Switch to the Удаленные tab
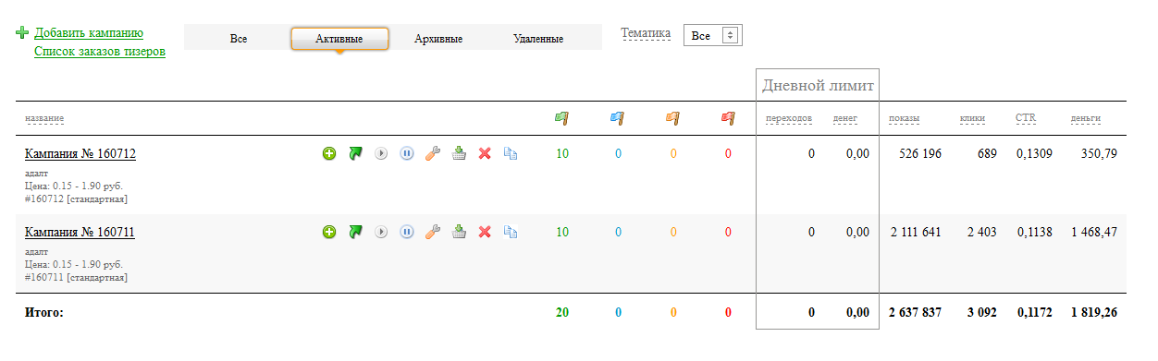1158x361 pixels. [x=538, y=39]
